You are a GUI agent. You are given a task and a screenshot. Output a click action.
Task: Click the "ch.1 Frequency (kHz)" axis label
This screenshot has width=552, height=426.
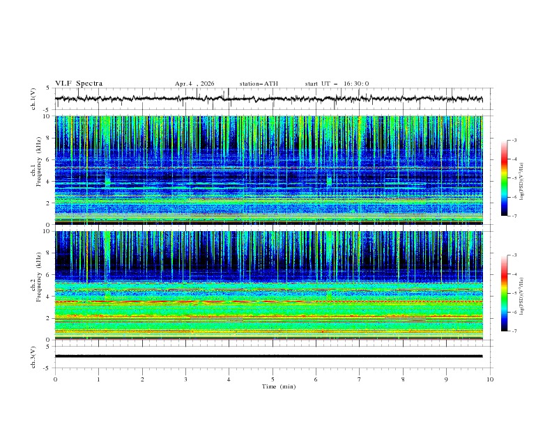[x=36, y=162]
